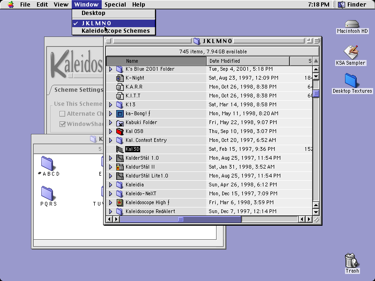Expand the KaldurStál II disclosure triangle
The width and height of the screenshot is (375, 281).
[111, 167]
